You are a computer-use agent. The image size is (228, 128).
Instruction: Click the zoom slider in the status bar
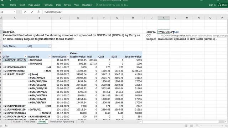tap(212, 126)
